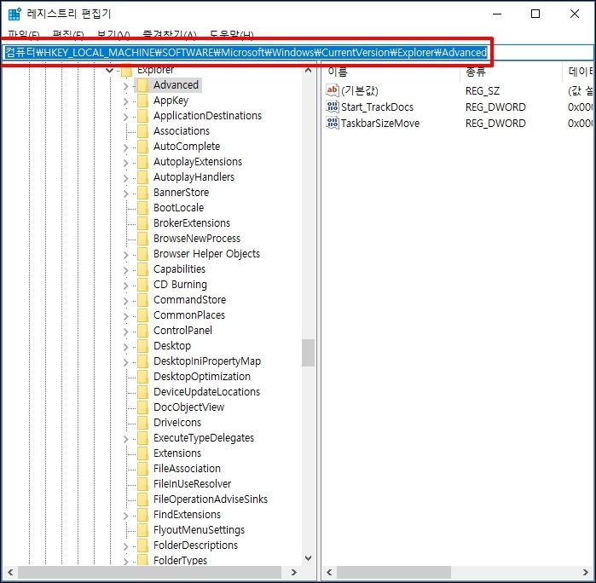Select the FileAssociation key
Viewport: 596px width, 583px height.
187,469
